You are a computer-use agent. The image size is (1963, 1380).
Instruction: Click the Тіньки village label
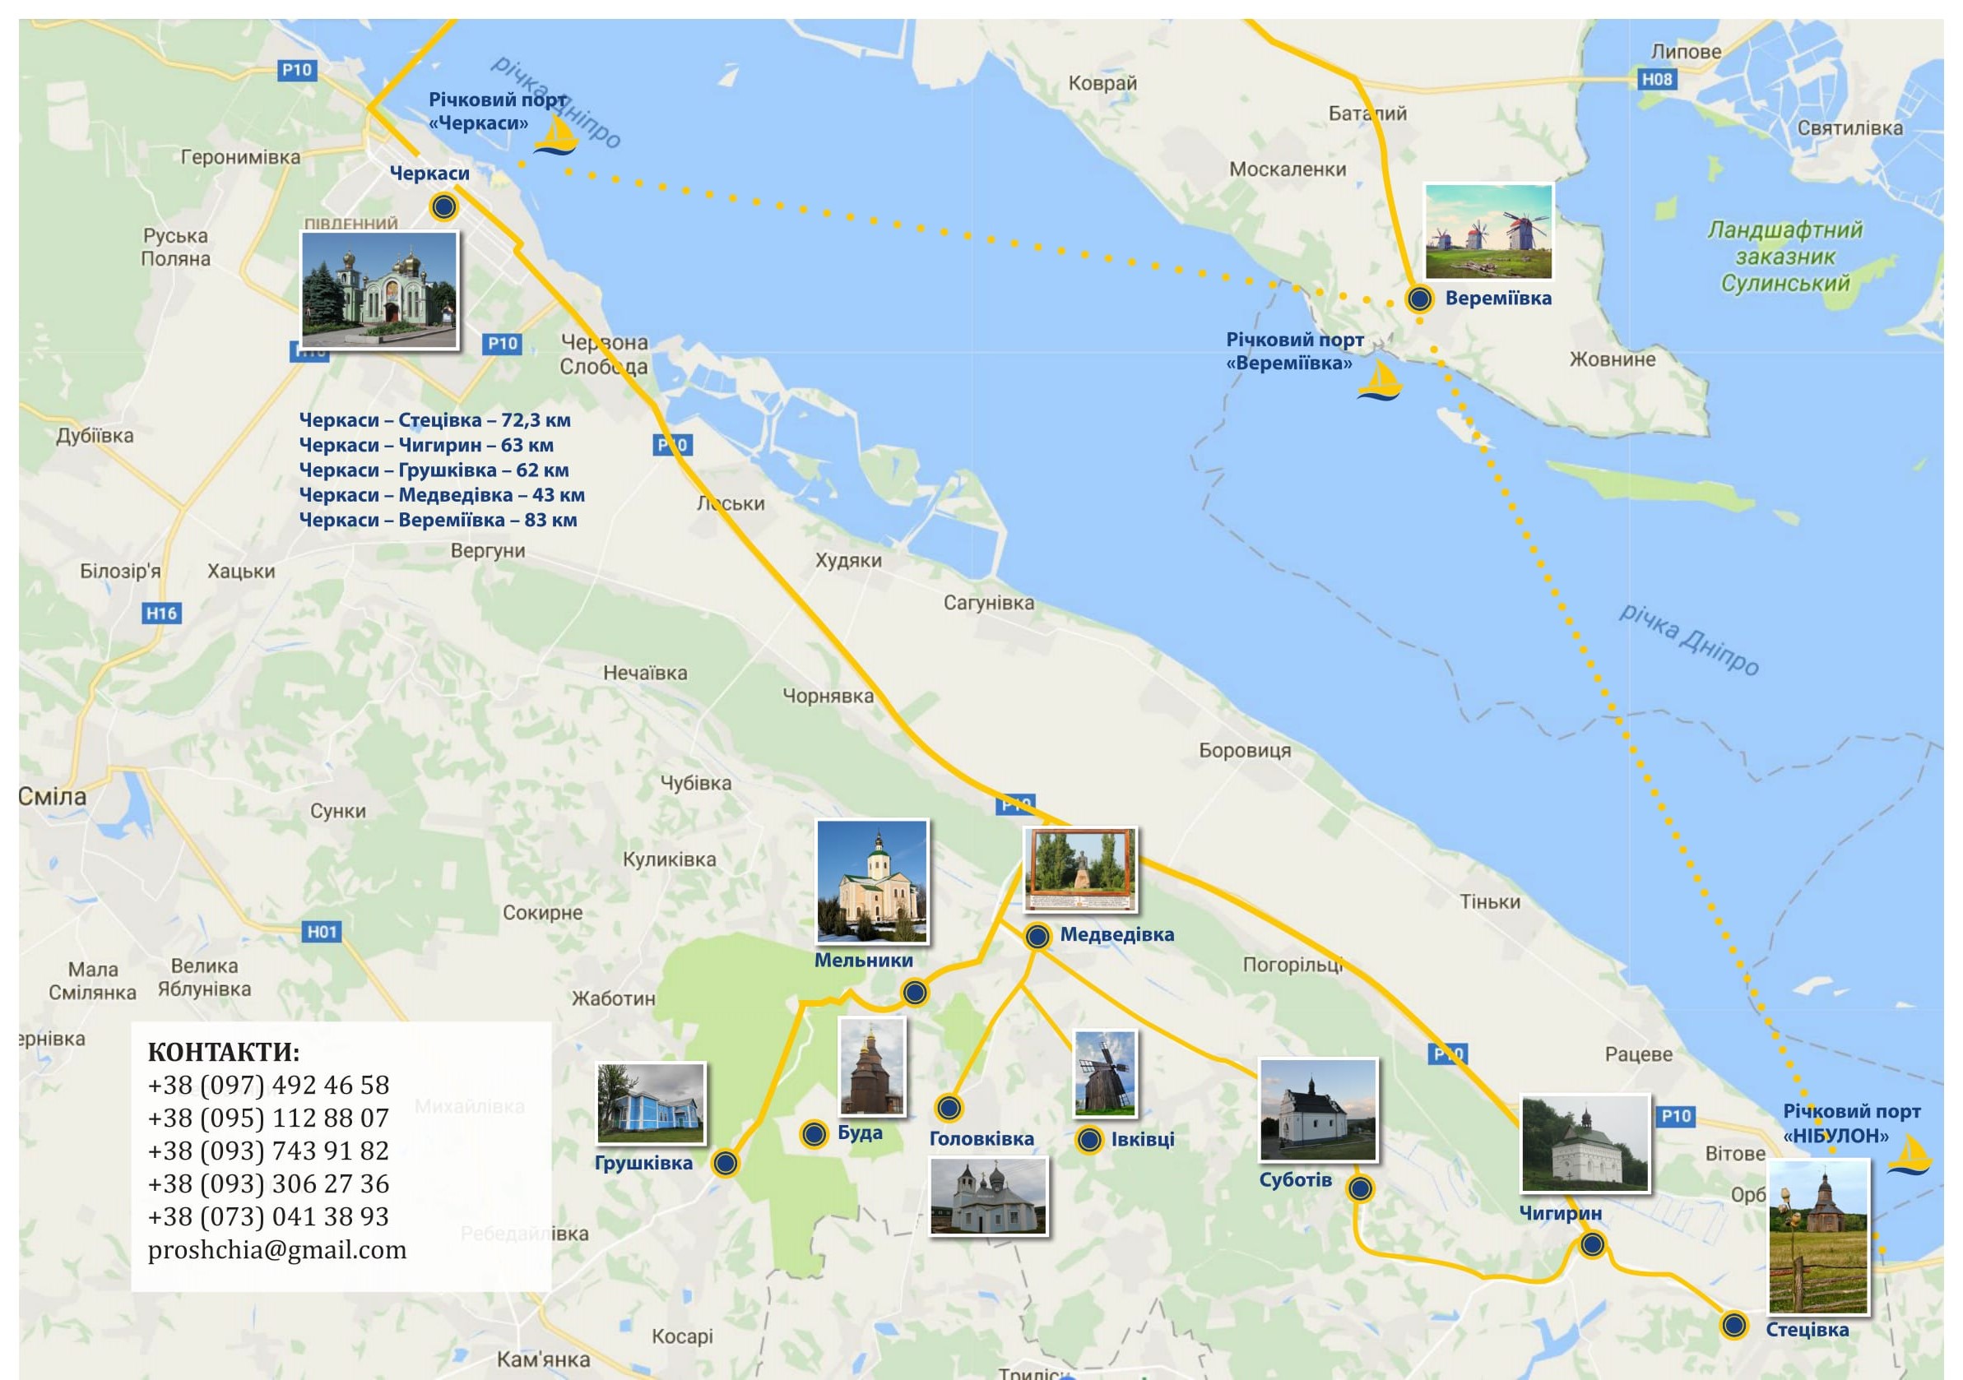pyautogui.click(x=1490, y=901)
